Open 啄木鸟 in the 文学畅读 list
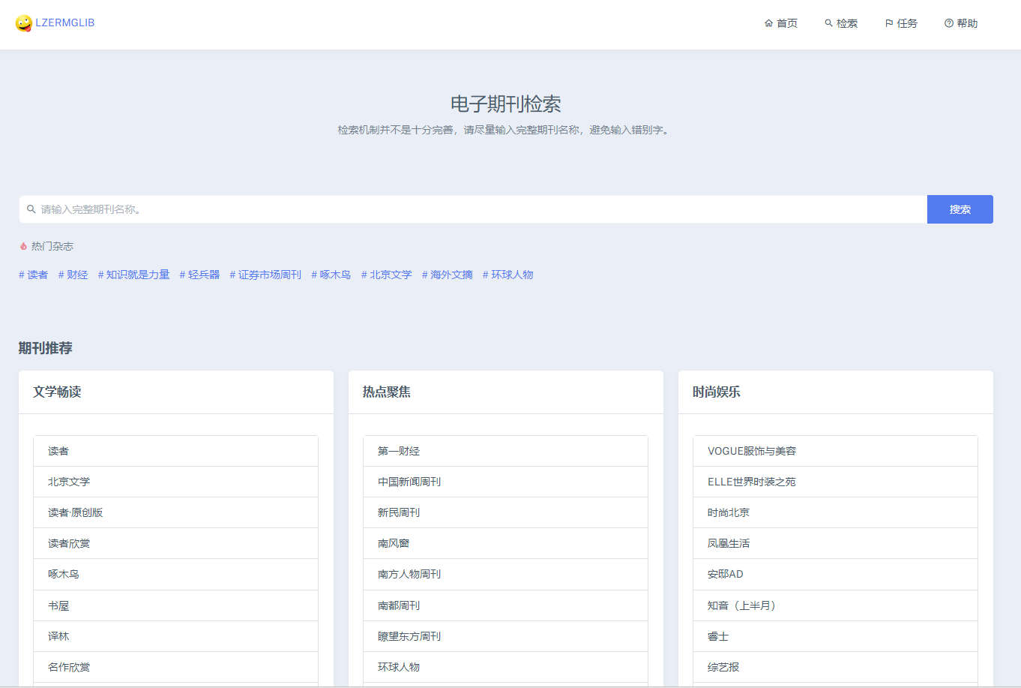Image resolution: width=1021 pixels, height=688 pixels. 176,574
